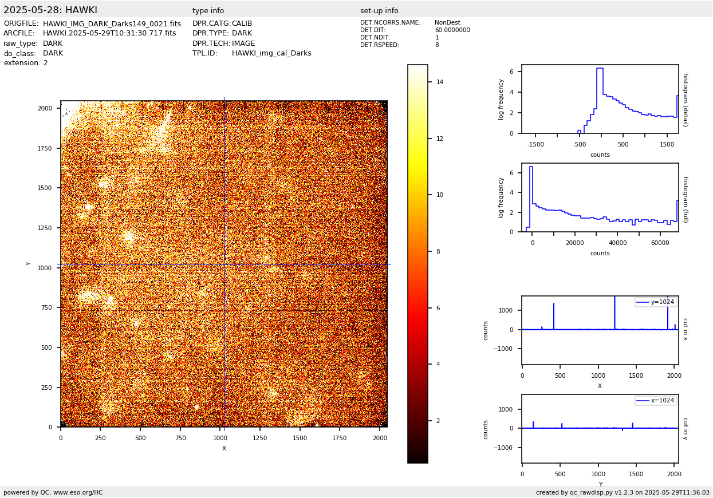Open the cut in x profile plot
713x498 pixels.
(600, 330)
